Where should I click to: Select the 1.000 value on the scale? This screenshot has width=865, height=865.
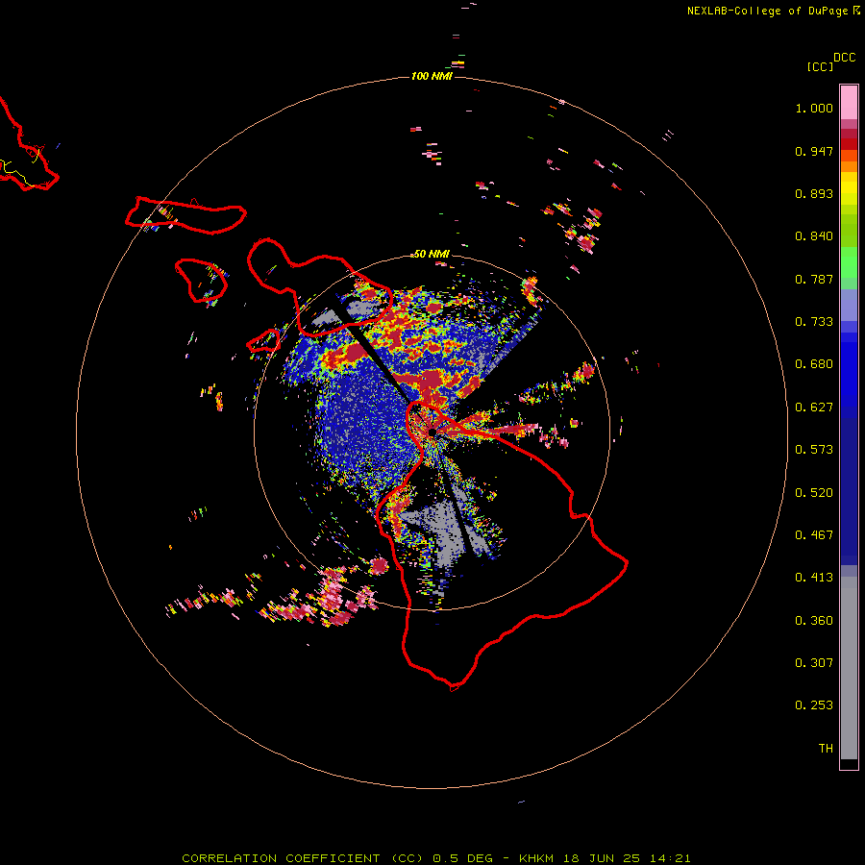coord(814,108)
